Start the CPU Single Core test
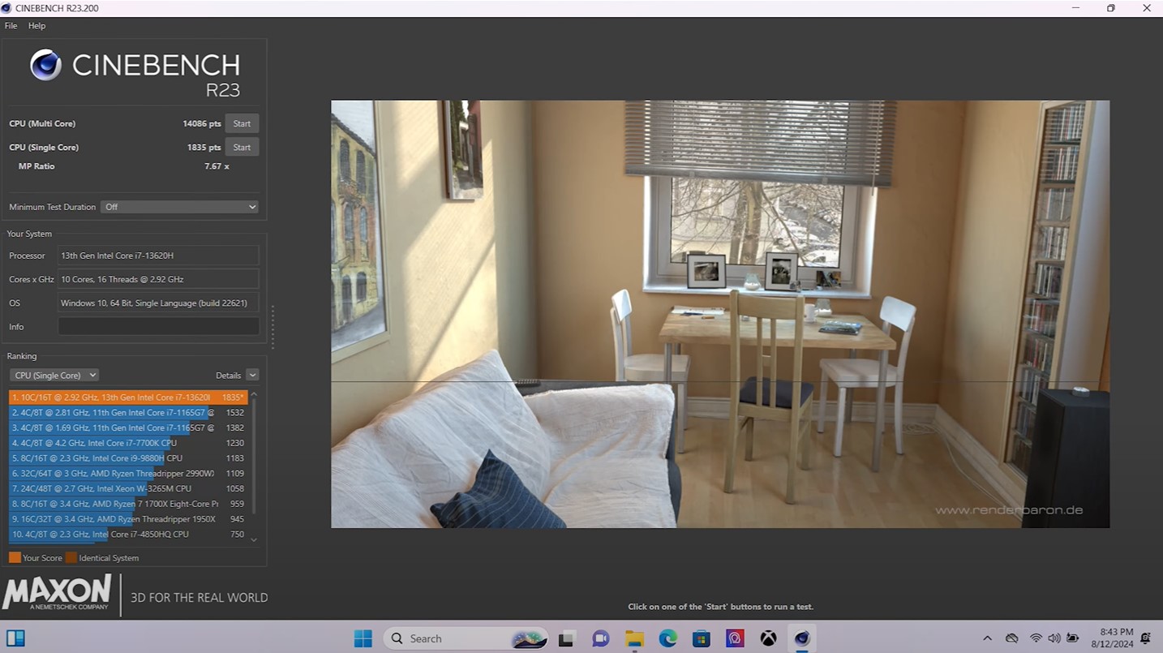 coord(242,147)
